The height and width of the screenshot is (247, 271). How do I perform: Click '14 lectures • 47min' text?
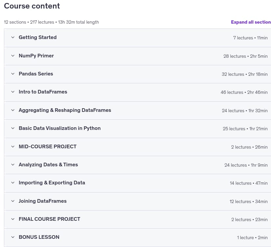[x=249, y=183]
